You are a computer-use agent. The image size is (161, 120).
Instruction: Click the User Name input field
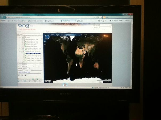coord(106,25)
